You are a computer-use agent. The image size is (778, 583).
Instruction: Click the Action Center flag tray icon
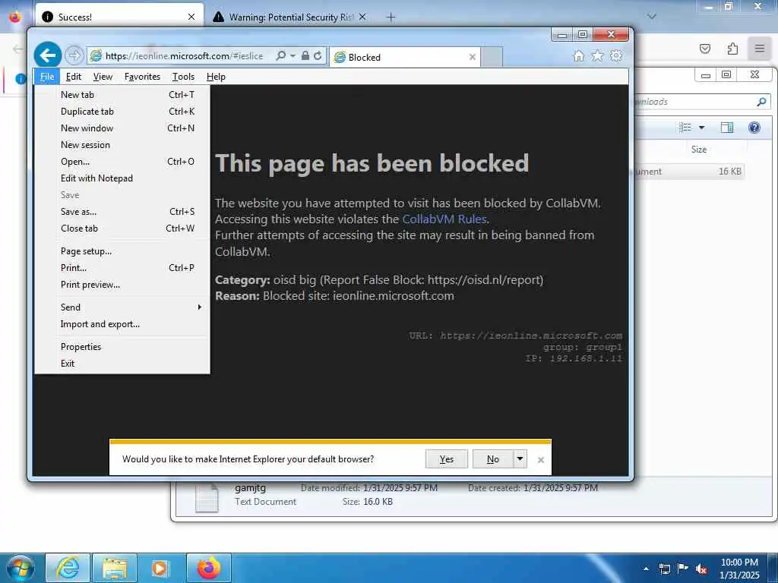[683, 569]
